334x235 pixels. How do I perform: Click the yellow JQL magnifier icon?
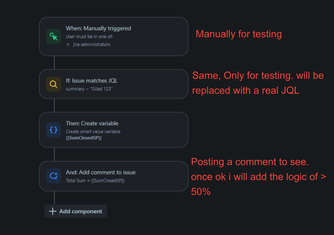(54, 84)
